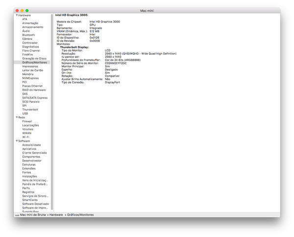
Task: Select Impressoras in the sidebar
Action: 30,66
